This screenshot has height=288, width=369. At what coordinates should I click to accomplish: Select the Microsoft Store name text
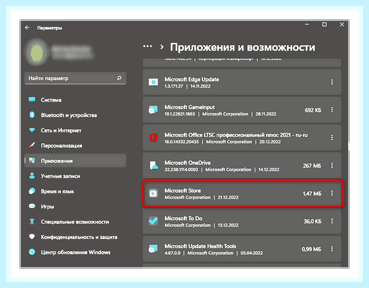183,190
